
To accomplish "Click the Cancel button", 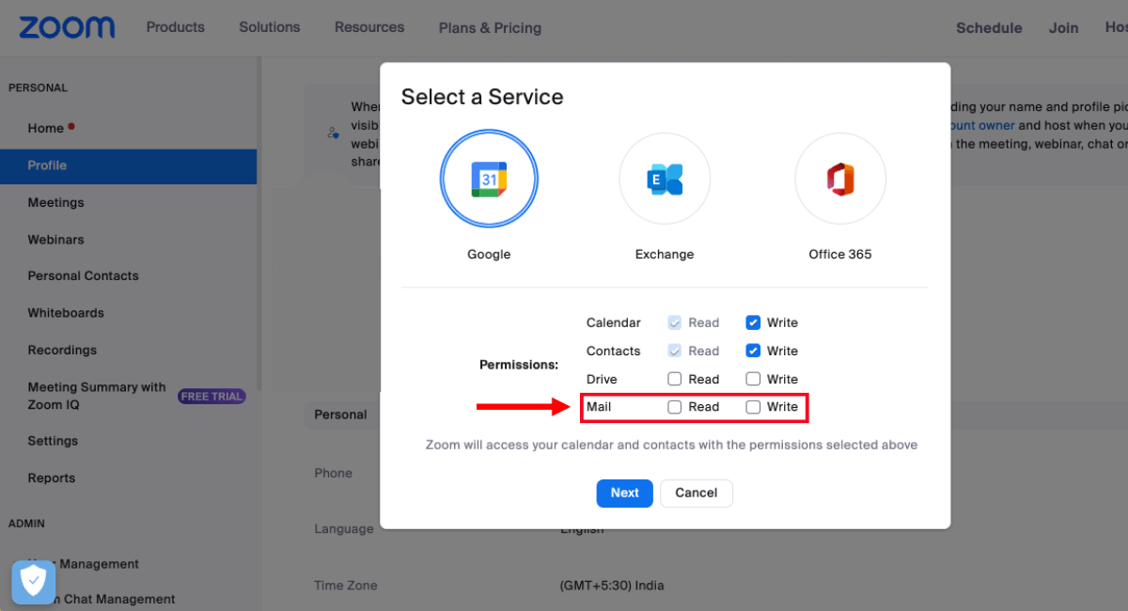I will click(x=697, y=493).
